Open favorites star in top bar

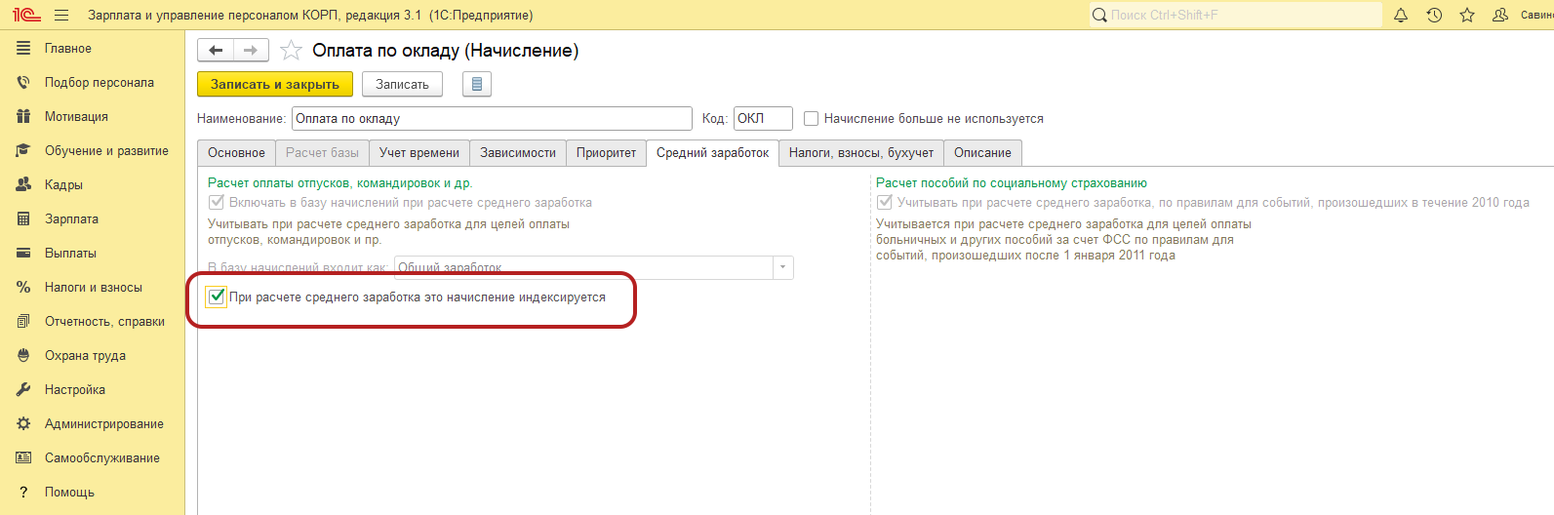[1467, 15]
